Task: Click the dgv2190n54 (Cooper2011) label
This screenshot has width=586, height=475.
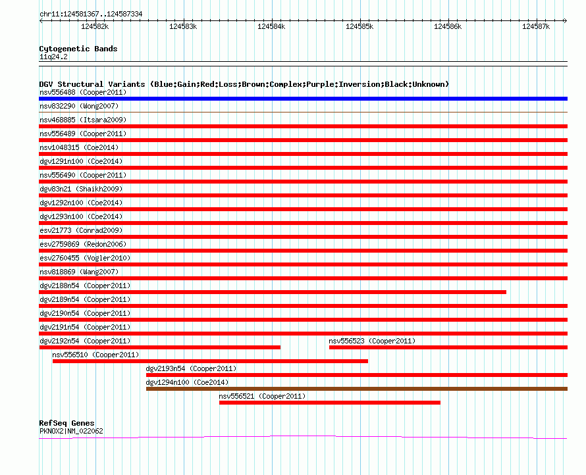Action: (85, 313)
